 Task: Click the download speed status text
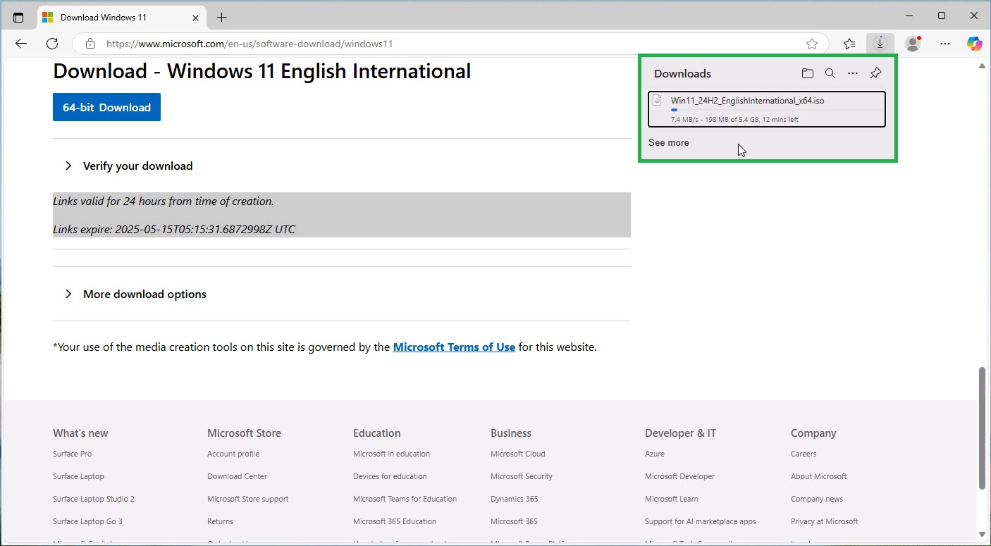(x=734, y=120)
